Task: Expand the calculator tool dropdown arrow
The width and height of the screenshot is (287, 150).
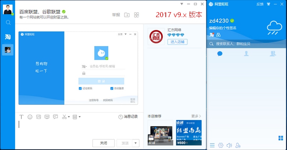Action: [x=80, y=117]
